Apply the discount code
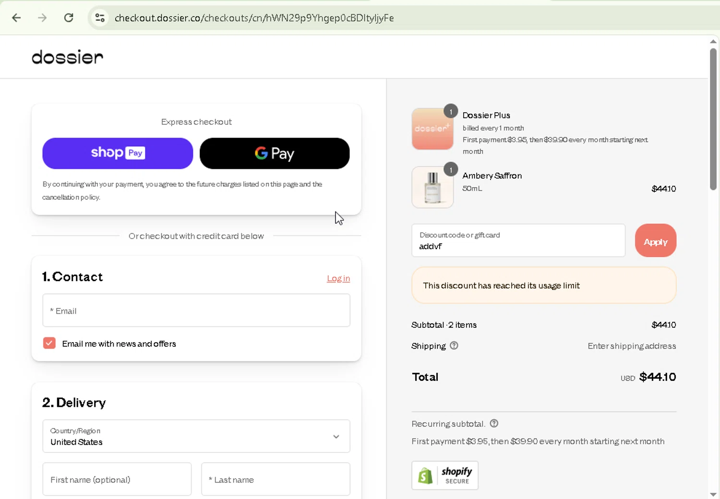This screenshot has height=499, width=720. click(x=655, y=241)
